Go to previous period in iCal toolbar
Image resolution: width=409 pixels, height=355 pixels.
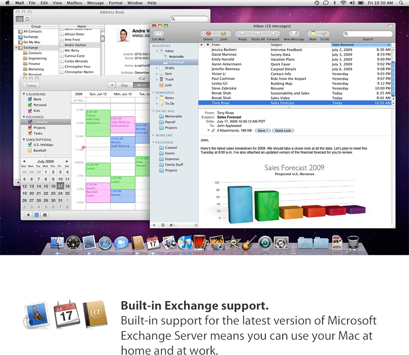[111, 85]
